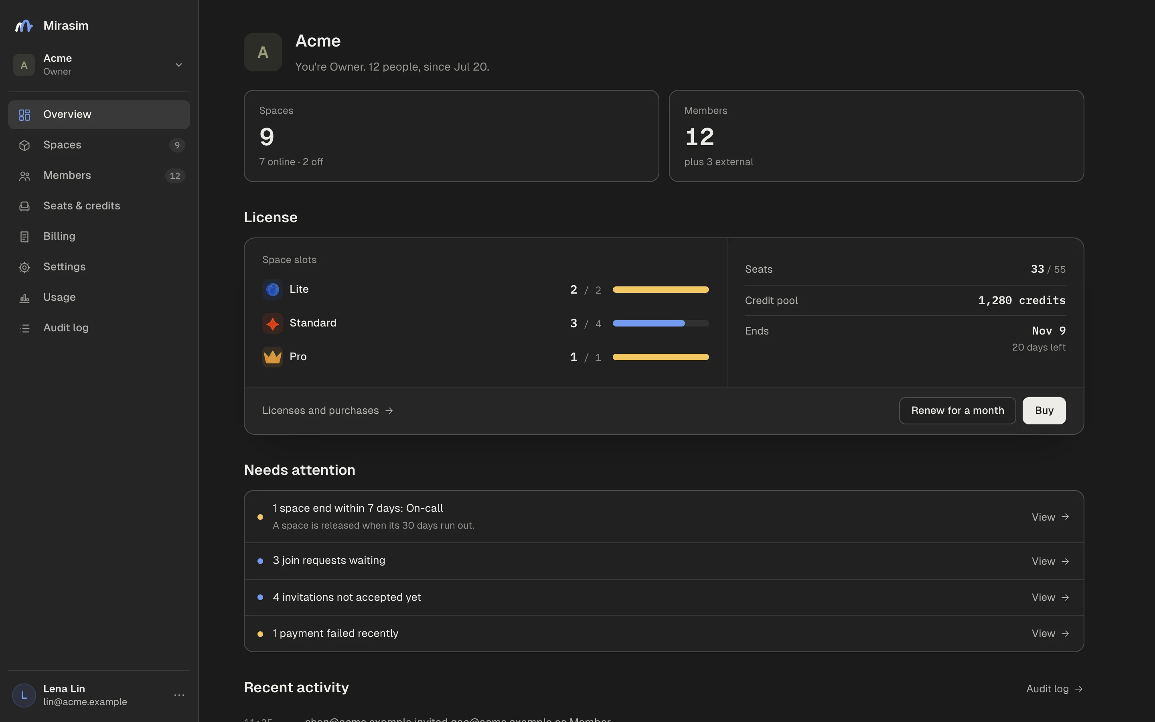Image resolution: width=1155 pixels, height=722 pixels.
Task: Open the Members summary card
Action: [x=876, y=136]
